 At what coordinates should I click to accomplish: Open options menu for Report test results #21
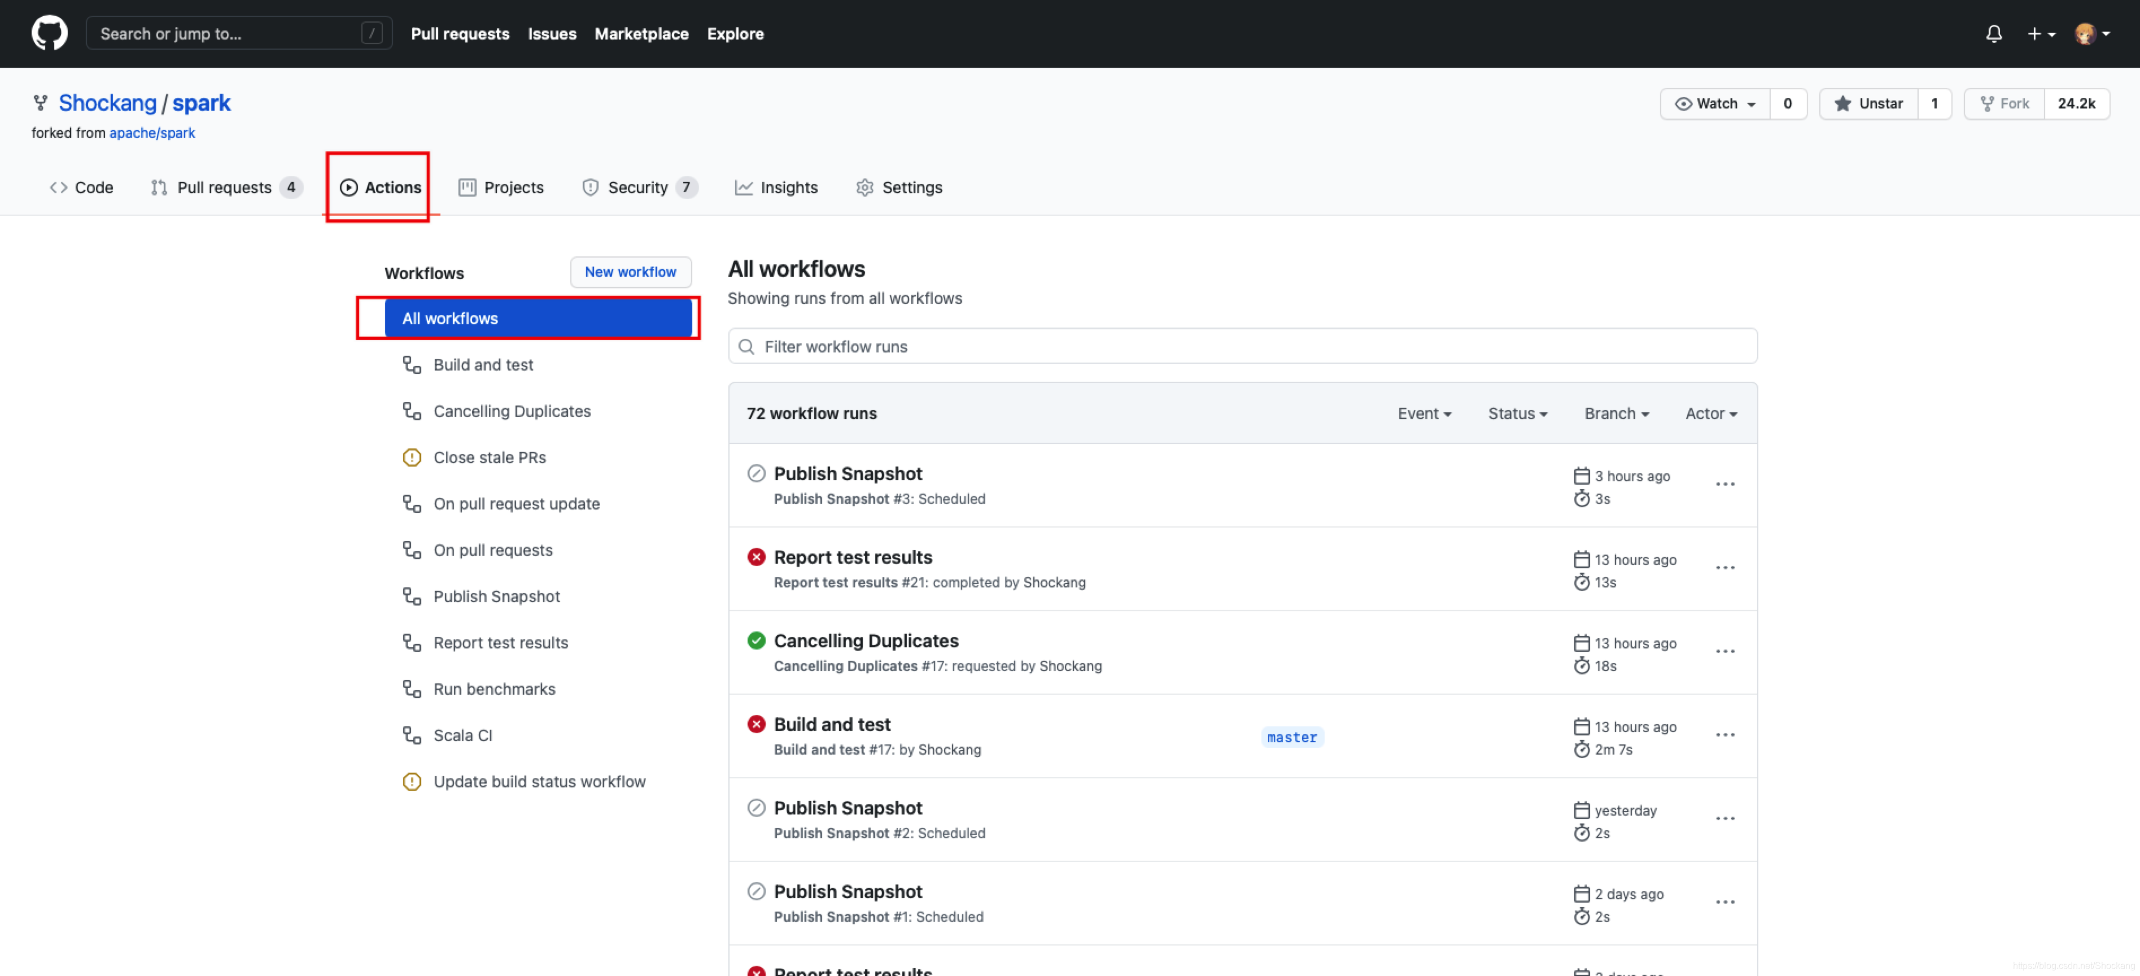pyautogui.click(x=1724, y=568)
